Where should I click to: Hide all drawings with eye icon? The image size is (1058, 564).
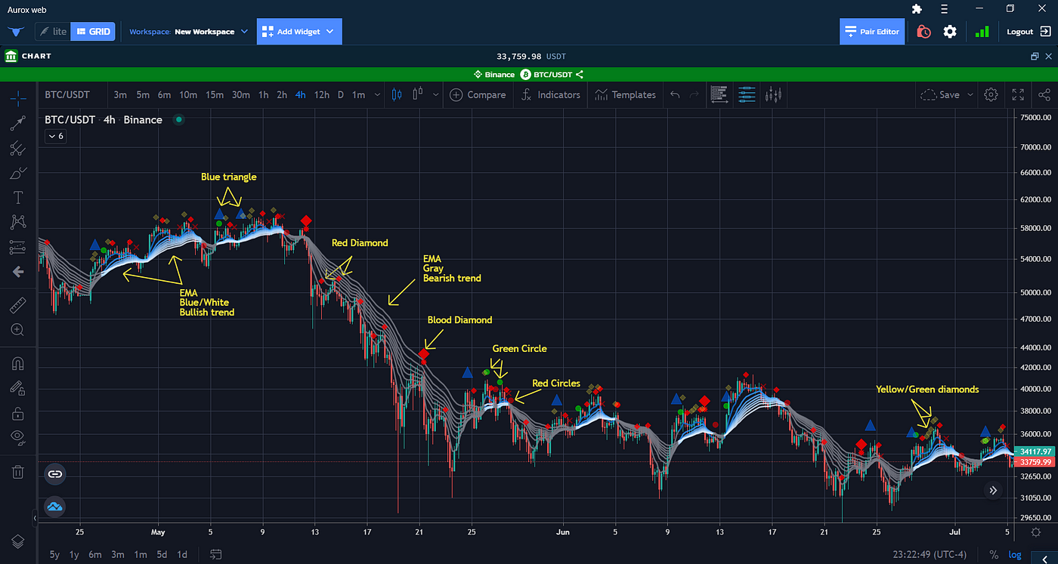(x=18, y=437)
